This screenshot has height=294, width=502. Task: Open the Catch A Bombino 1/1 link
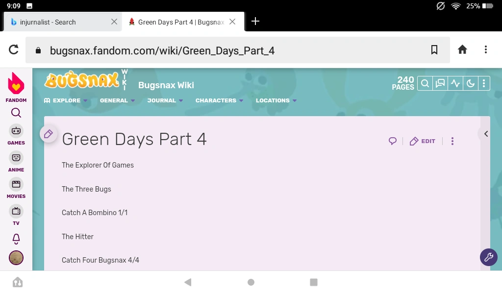(95, 213)
